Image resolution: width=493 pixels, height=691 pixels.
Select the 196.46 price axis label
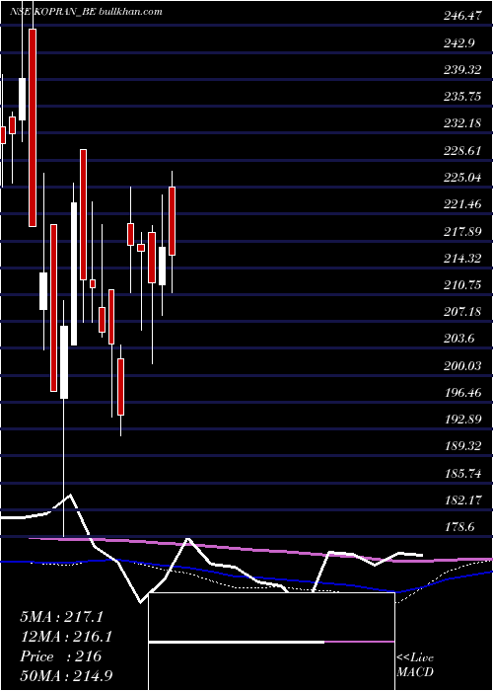click(462, 394)
